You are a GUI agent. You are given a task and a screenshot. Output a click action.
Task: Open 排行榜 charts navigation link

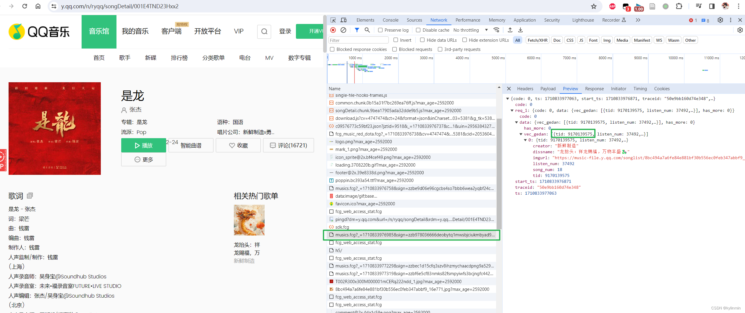(x=179, y=58)
